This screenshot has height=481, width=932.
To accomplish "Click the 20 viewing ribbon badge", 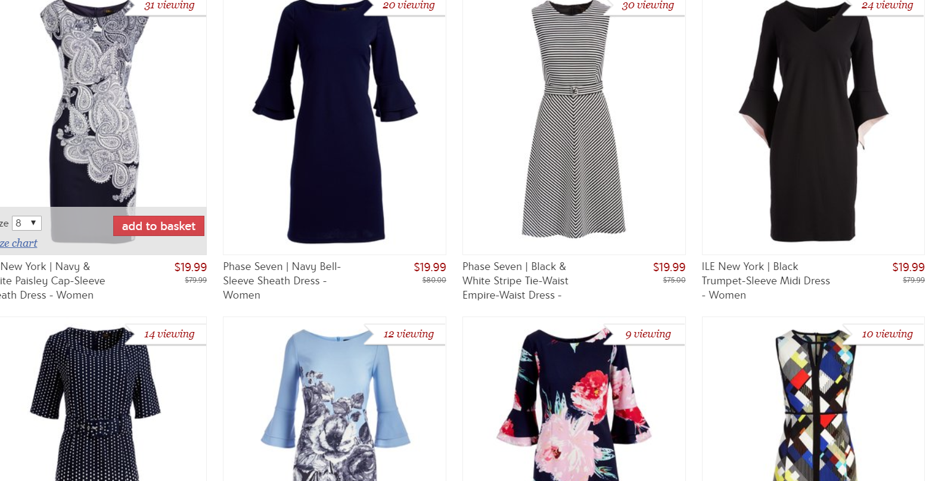I will tap(405, 6).
